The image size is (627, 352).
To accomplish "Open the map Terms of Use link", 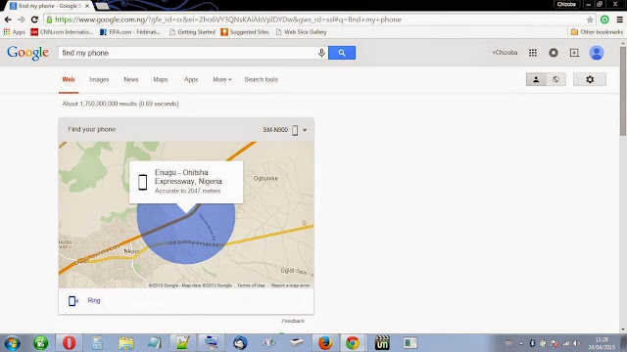I will tap(251, 286).
